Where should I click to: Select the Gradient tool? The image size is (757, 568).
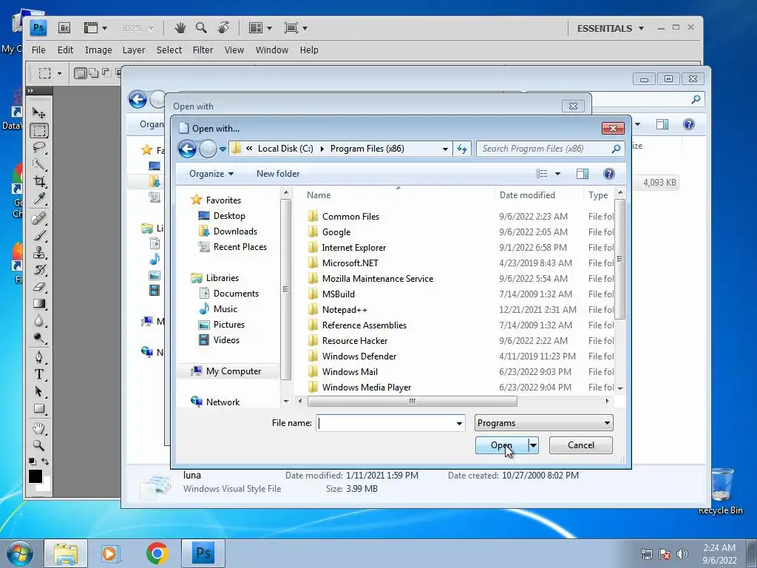(x=38, y=304)
